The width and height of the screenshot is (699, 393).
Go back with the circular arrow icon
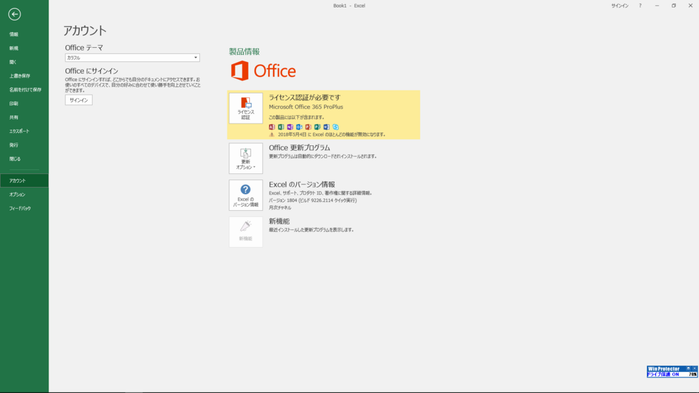pos(14,14)
